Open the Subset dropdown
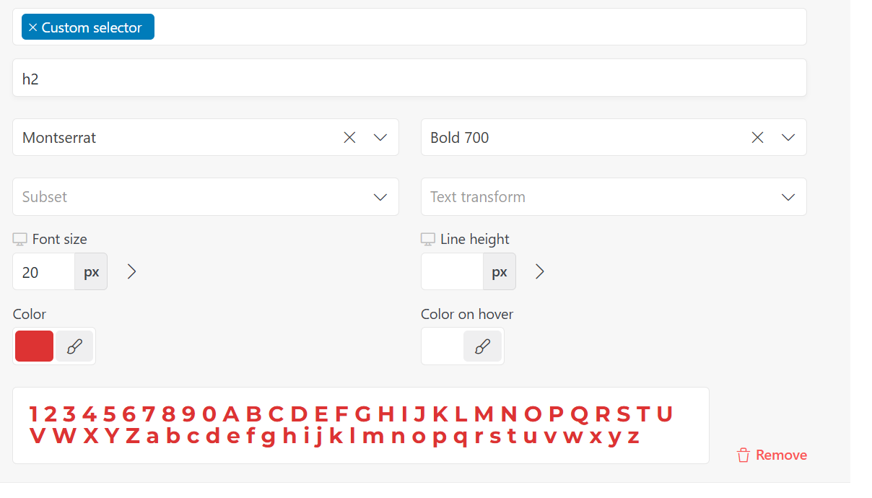 coord(206,197)
